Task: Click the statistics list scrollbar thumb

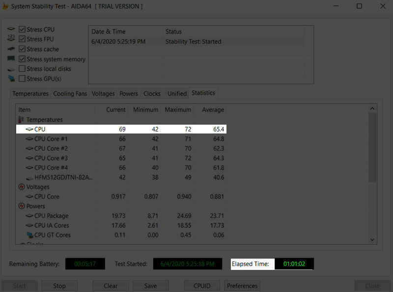Action: [x=372, y=147]
